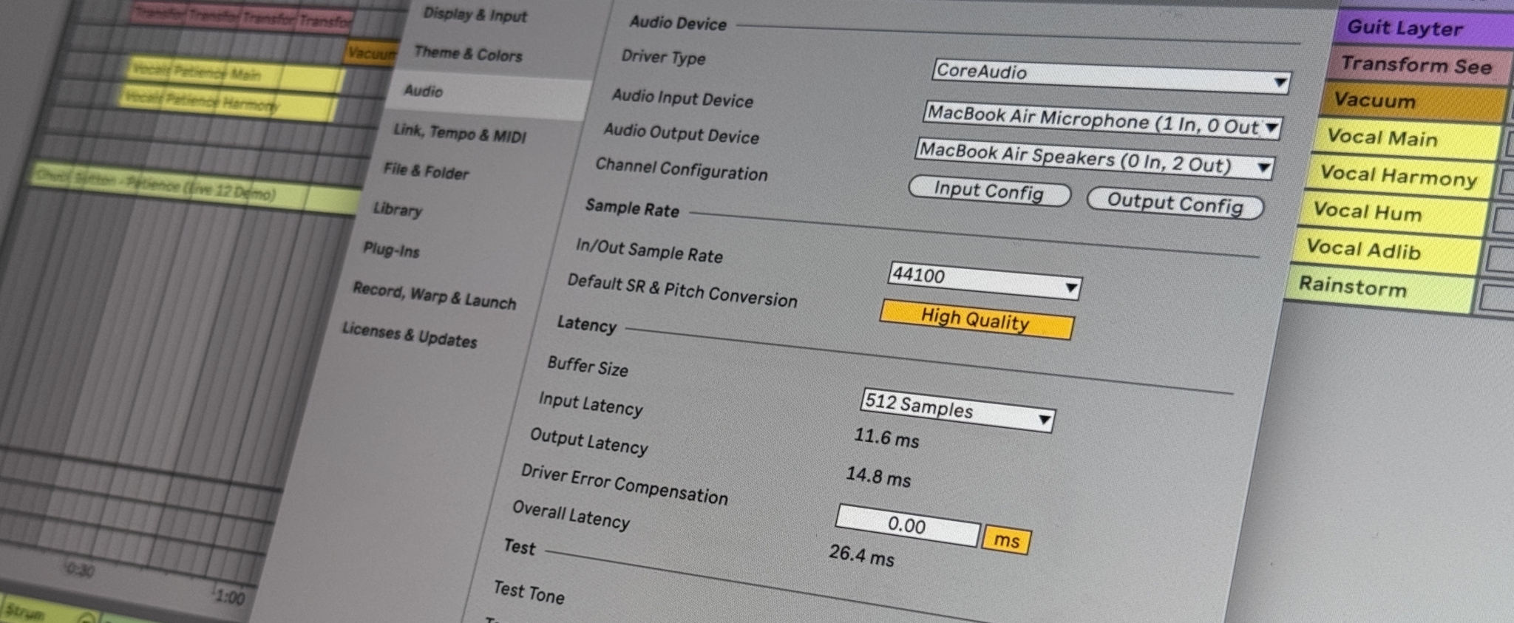Image resolution: width=1514 pixels, height=623 pixels.
Task: Select the orange Vacuum clip in arrangement
Action: [371, 52]
